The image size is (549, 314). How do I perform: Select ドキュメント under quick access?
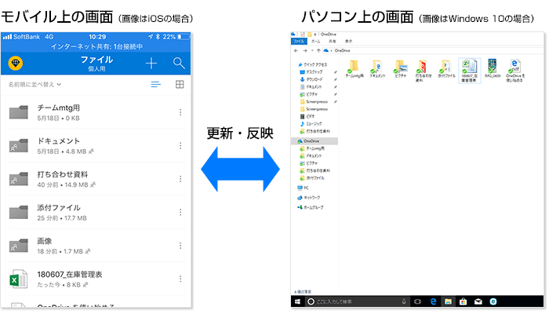point(311,86)
